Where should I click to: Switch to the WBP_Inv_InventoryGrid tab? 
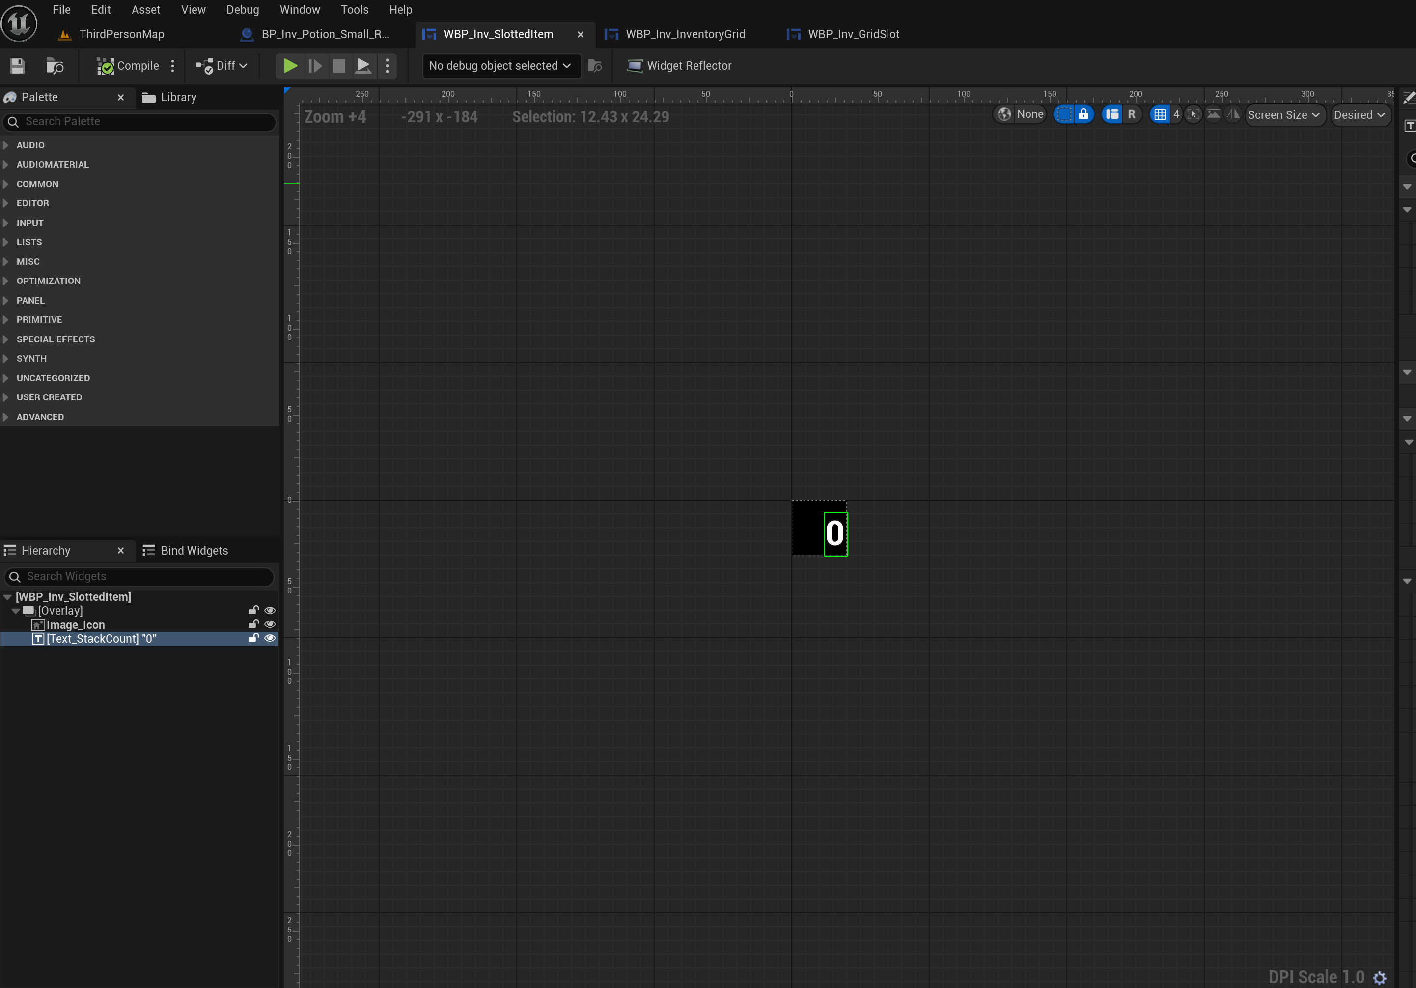pos(685,34)
